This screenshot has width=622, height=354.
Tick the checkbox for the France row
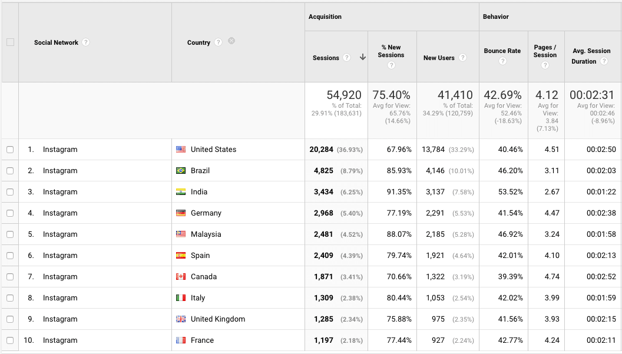10,340
